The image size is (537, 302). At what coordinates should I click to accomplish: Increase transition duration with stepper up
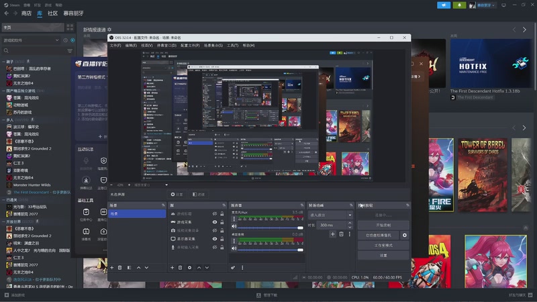(x=350, y=223)
